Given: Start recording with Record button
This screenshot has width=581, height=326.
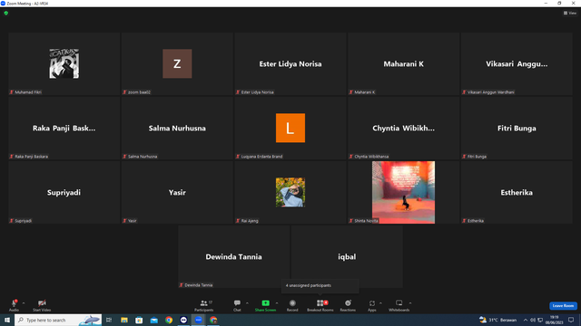Looking at the screenshot, I should click(292, 305).
